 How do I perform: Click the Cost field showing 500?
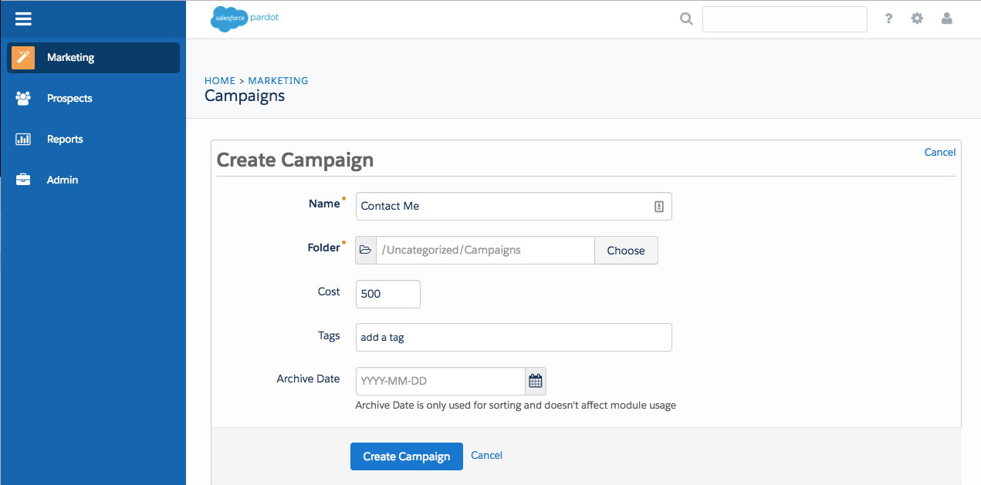[388, 295]
